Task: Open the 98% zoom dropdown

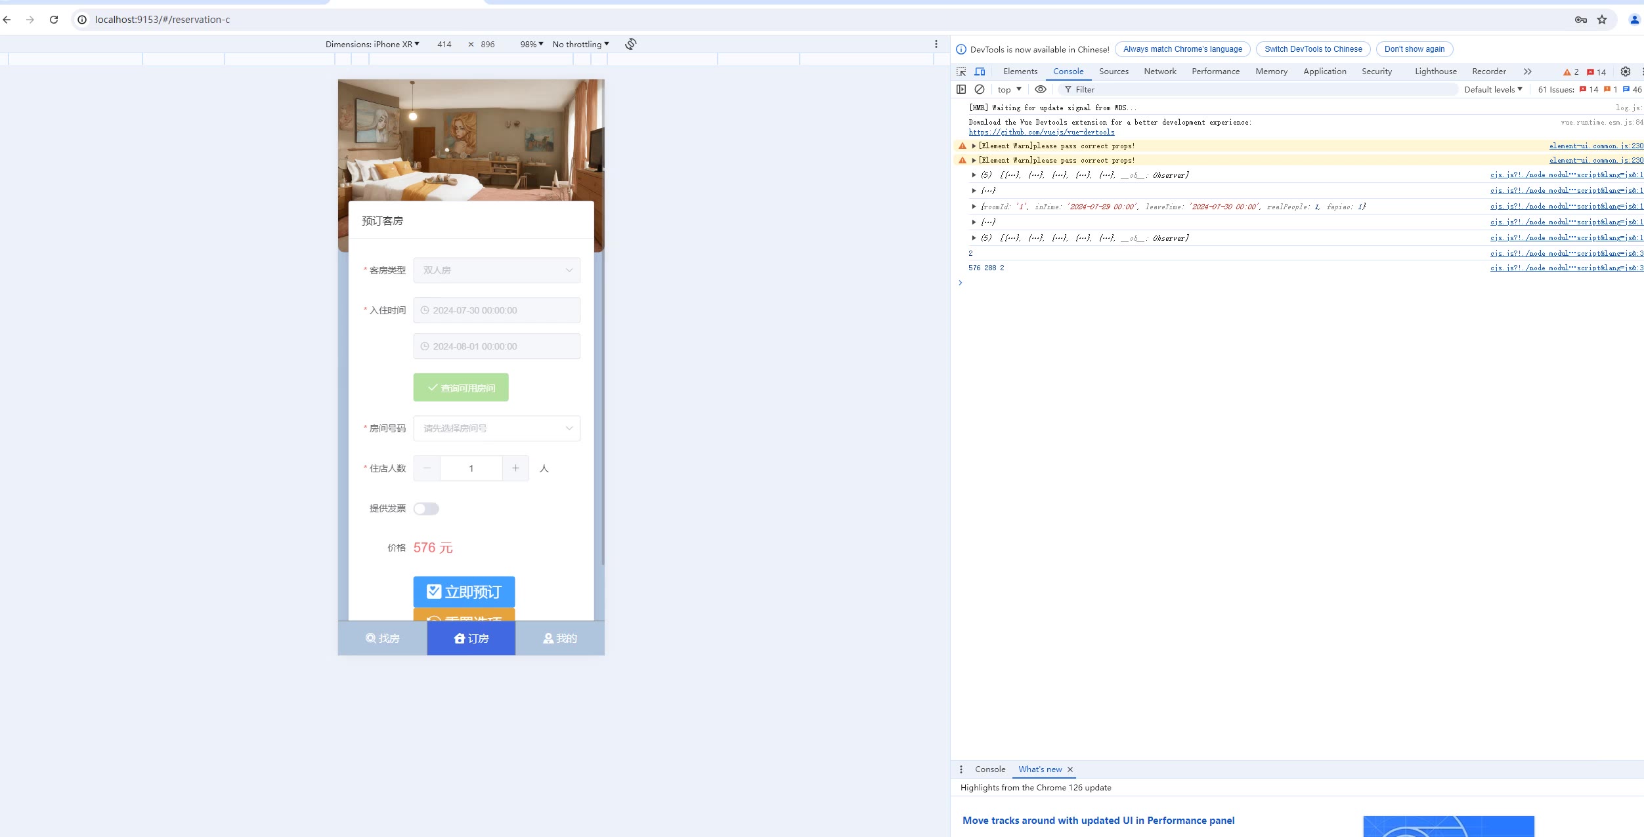Action: [532, 45]
